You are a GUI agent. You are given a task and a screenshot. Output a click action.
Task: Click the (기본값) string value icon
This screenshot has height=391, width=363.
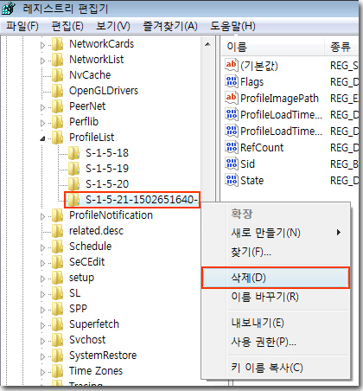click(x=232, y=66)
